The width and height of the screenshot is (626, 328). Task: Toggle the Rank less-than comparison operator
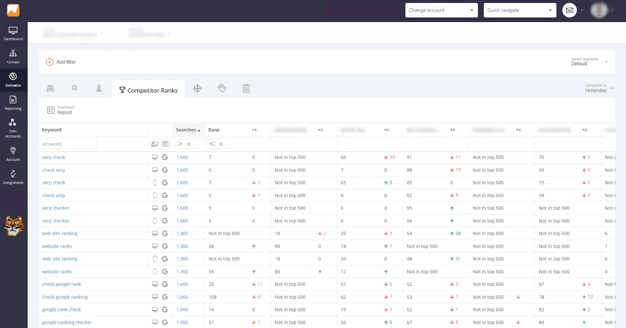[212, 144]
